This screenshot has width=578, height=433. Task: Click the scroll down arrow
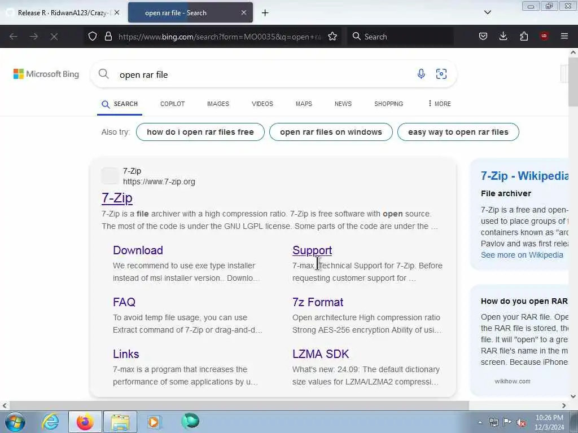(573, 396)
